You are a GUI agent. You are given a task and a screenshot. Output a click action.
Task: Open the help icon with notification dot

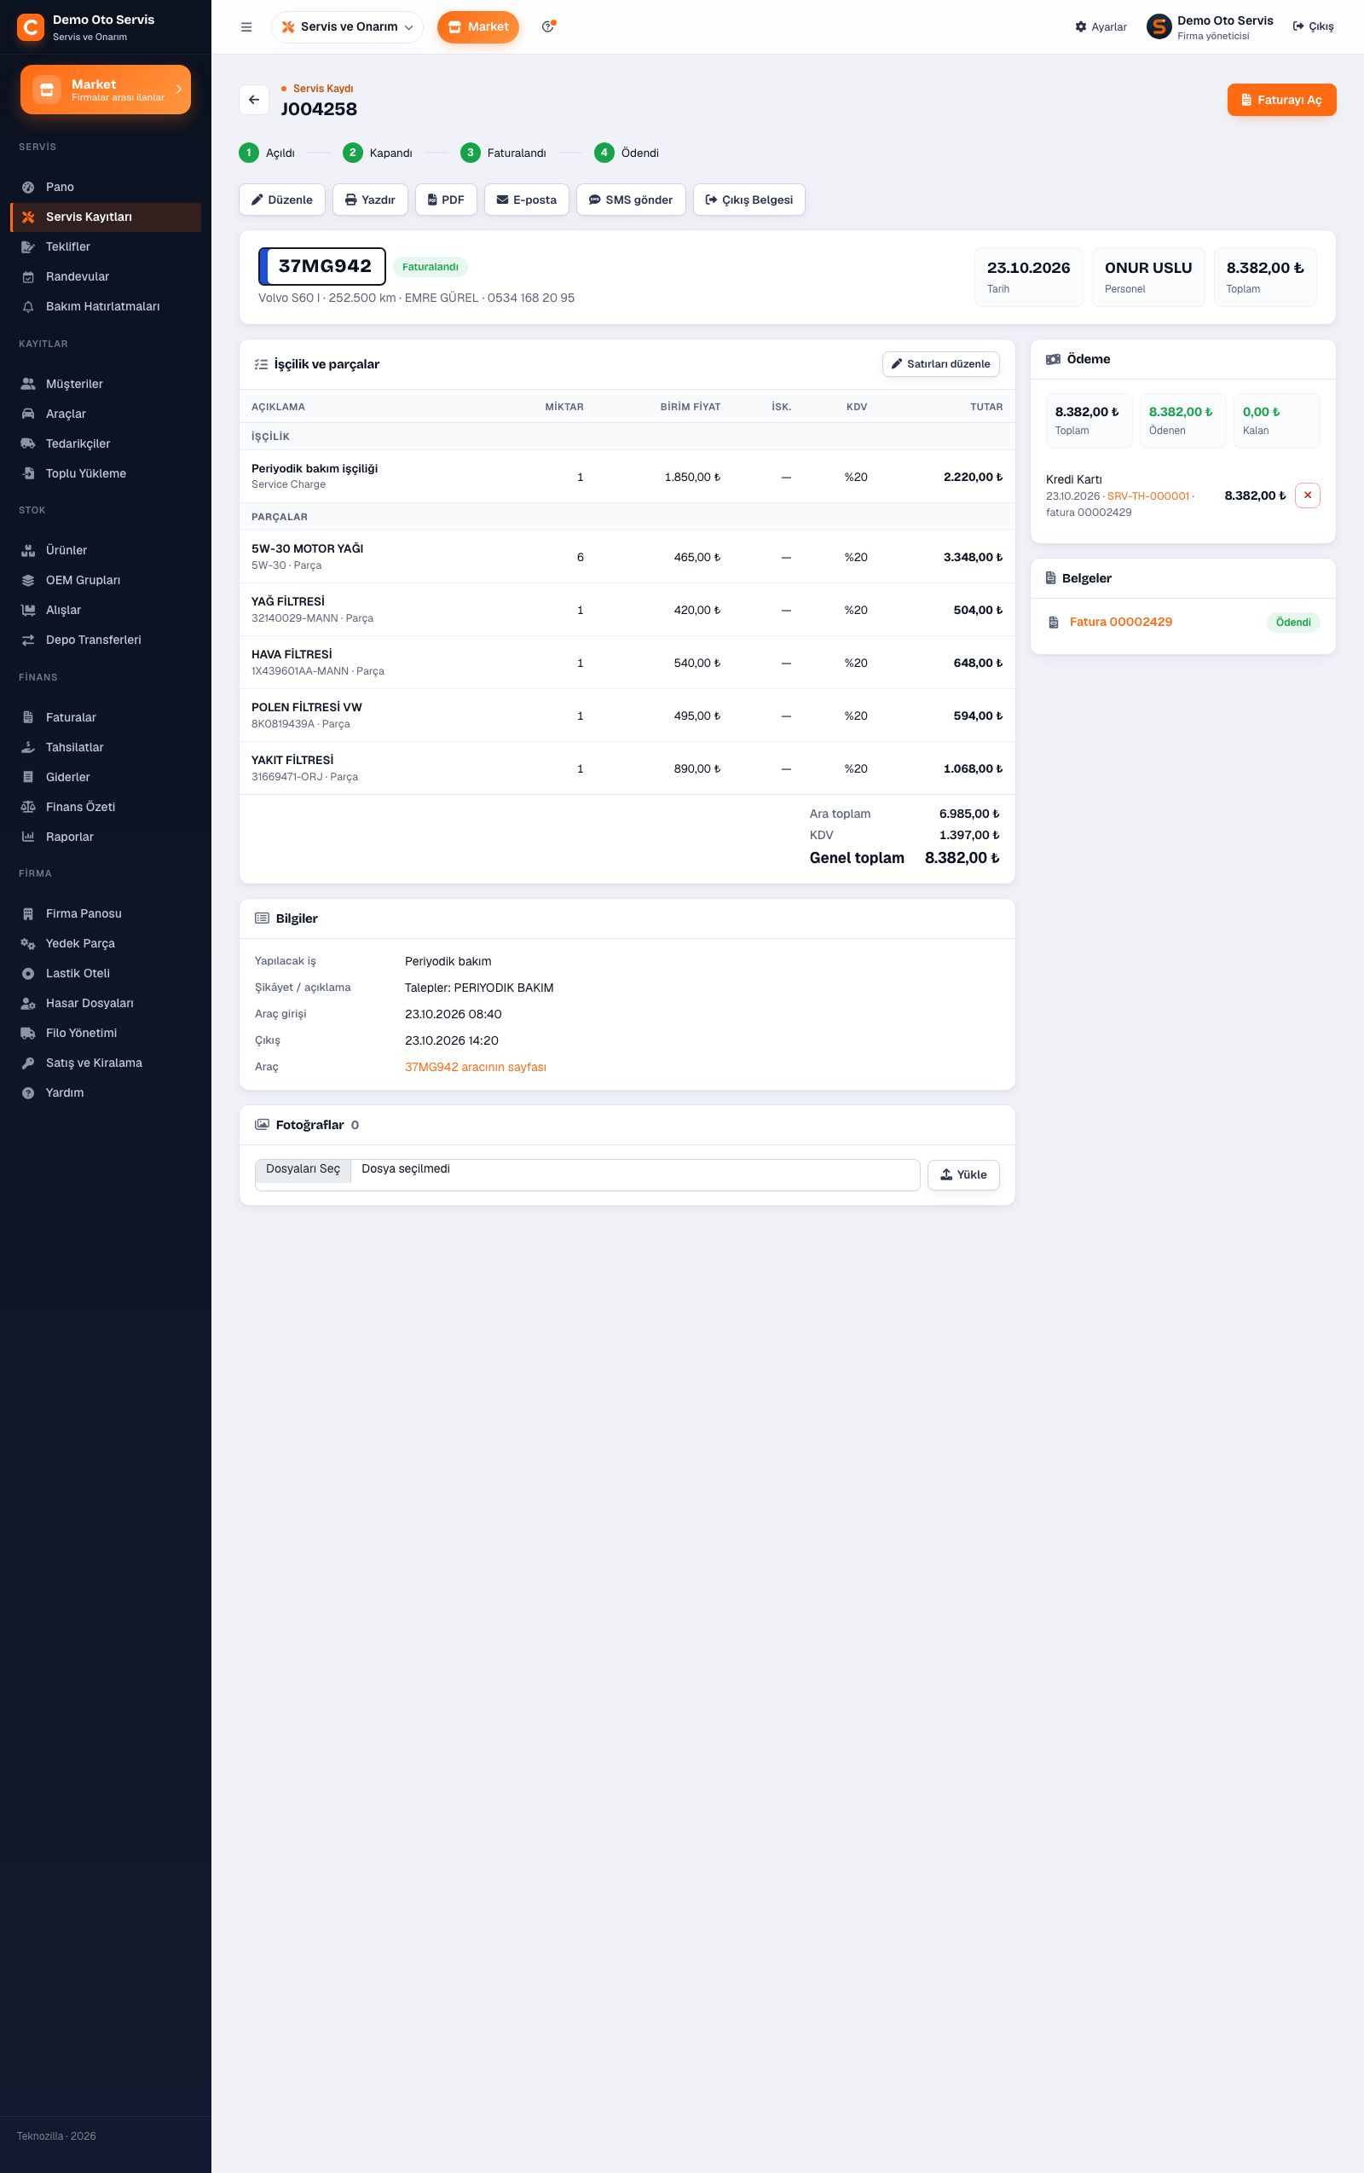(547, 27)
